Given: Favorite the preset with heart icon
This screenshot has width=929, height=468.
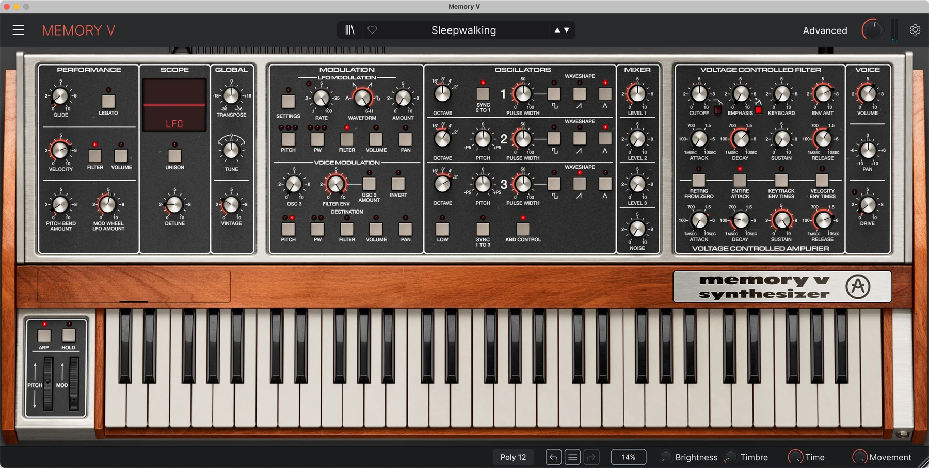Looking at the screenshot, I should click(372, 30).
